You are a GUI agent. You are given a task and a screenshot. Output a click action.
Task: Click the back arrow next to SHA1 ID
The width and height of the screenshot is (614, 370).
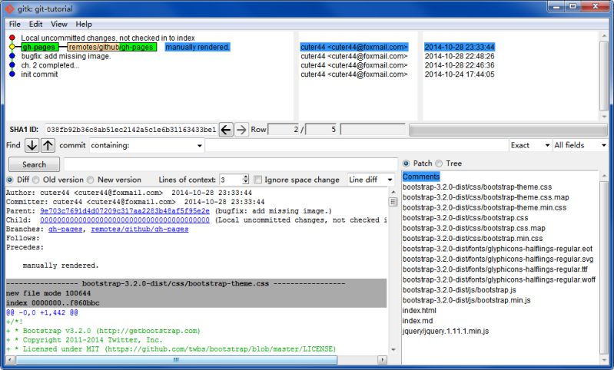226,130
